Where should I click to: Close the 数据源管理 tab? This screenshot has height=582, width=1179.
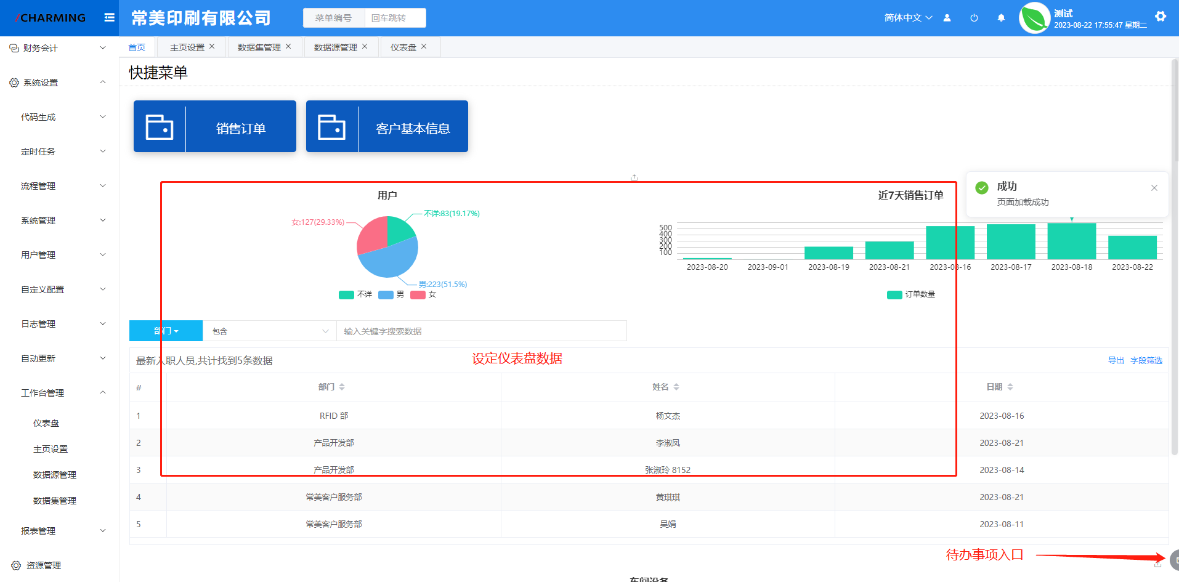[x=365, y=46]
